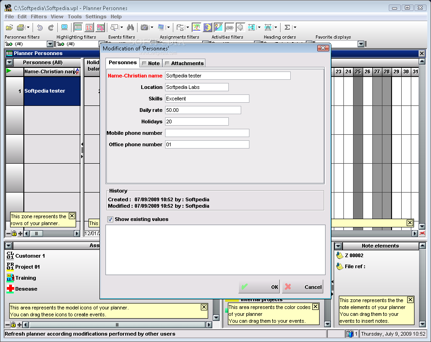Click the Redo arrow icon
The height and width of the screenshot is (342, 431).
coord(51,27)
